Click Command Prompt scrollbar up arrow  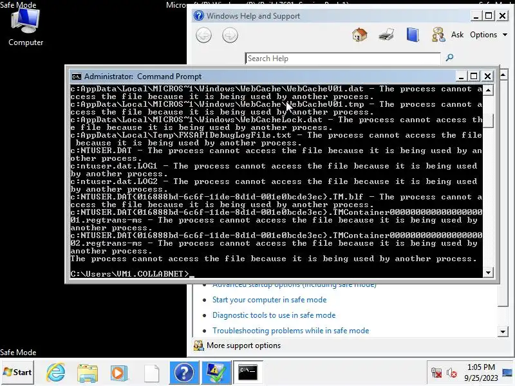point(489,90)
